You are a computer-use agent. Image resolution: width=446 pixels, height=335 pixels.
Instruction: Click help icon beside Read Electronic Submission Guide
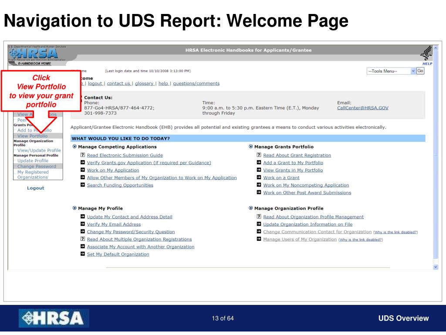click(x=82, y=155)
